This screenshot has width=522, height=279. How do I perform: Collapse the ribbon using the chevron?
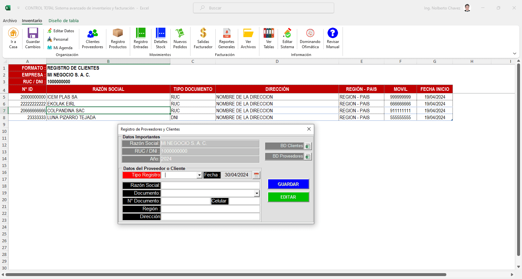[x=514, y=54]
